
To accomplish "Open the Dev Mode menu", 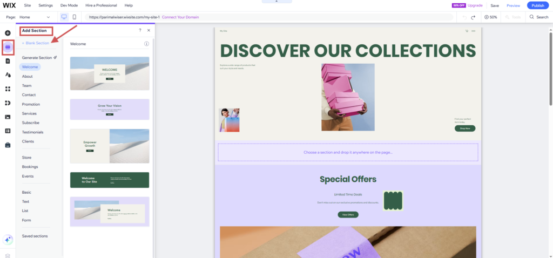I will point(68,5).
